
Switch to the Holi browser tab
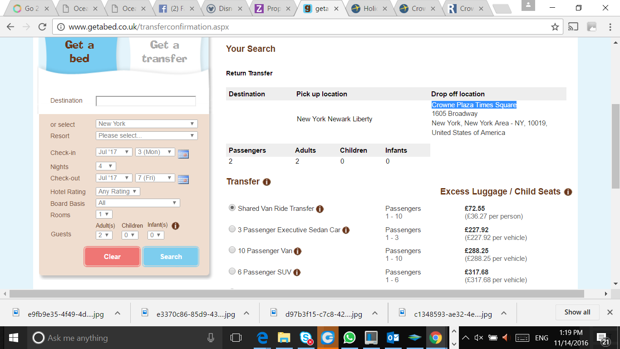pyautogui.click(x=370, y=9)
